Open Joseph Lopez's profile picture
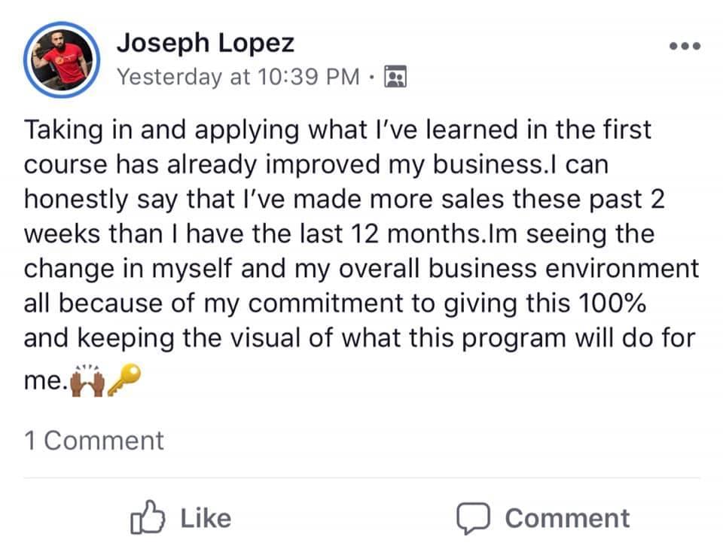The height and width of the screenshot is (549, 723). [62, 59]
